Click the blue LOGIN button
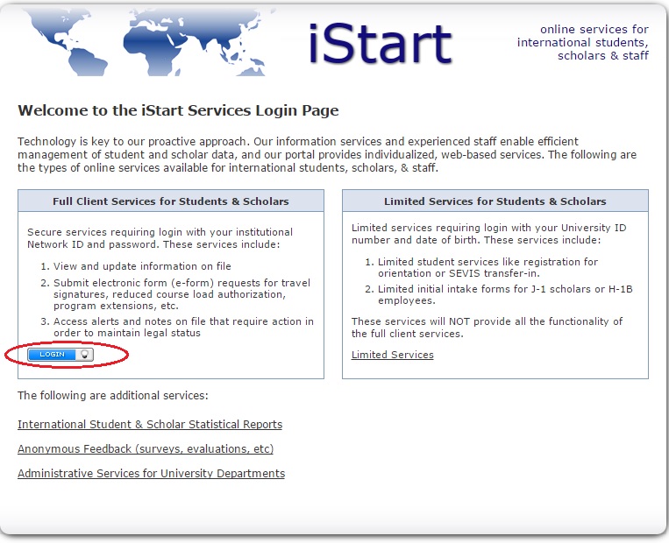The image size is (669, 543). coord(53,355)
